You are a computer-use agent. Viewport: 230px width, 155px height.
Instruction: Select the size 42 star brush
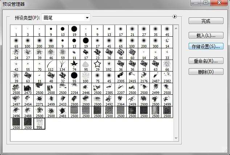click(16, 65)
